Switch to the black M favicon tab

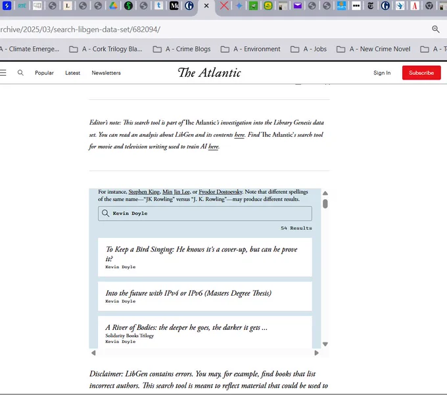(x=174, y=6)
